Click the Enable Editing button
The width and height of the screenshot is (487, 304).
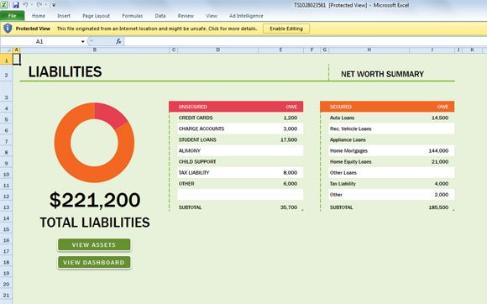[x=286, y=29]
